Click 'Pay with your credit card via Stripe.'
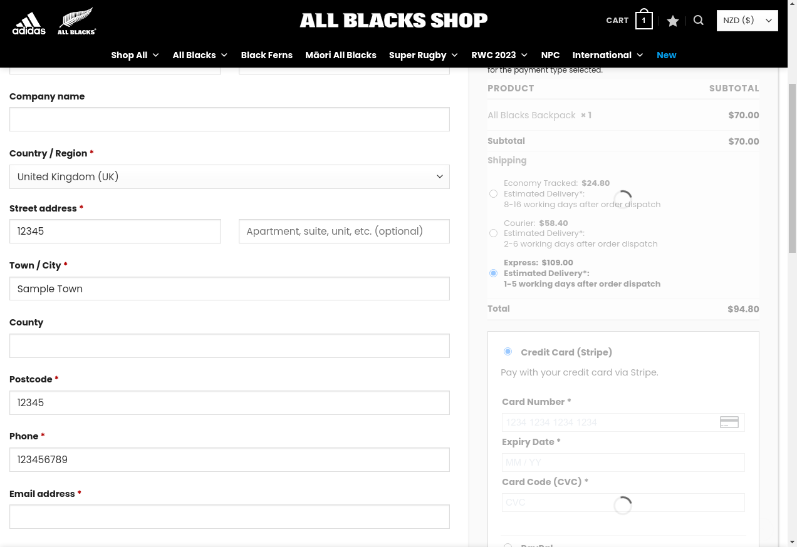This screenshot has width=797, height=547. click(x=580, y=372)
